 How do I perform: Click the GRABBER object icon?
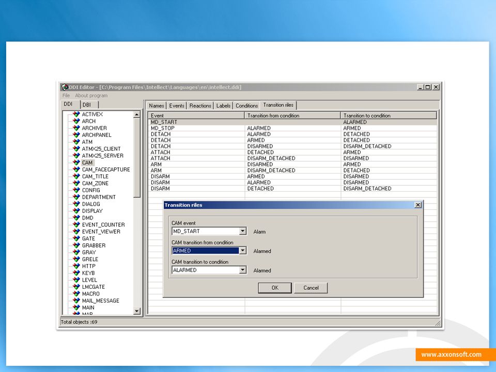coord(76,245)
